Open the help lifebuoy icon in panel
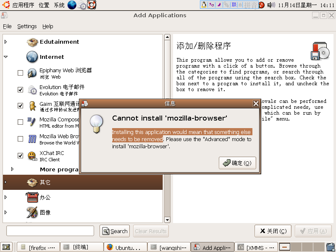 tap(92, 5)
